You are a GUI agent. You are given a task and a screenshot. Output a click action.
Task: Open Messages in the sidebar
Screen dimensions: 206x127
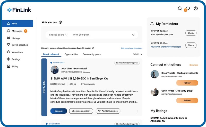coord(17,31)
